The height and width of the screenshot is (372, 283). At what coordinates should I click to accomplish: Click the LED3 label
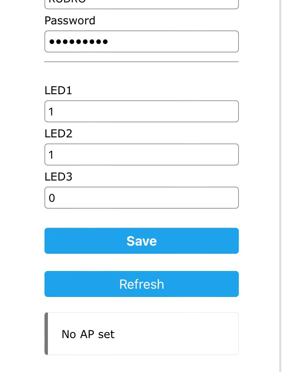click(59, 177)
